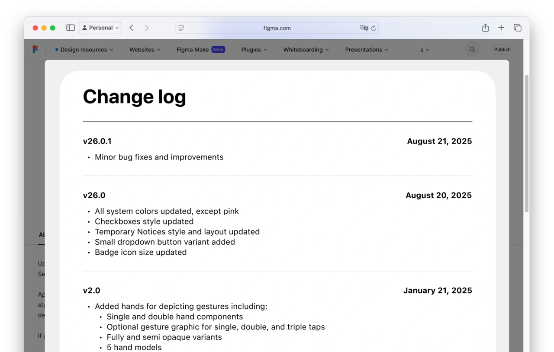Viewport: 554px width, 352px height.
Task: Open a new tab with the plus icon
Action: (x=501, y=27)
